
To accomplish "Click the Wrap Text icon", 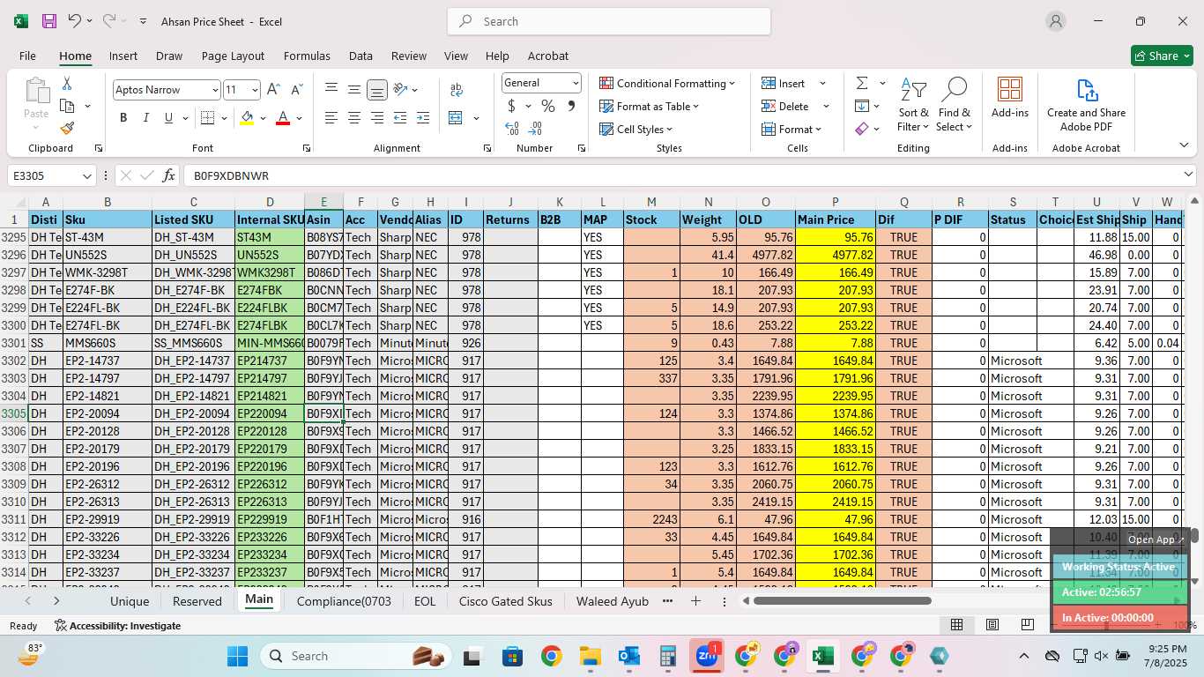I will click(457, 89).
